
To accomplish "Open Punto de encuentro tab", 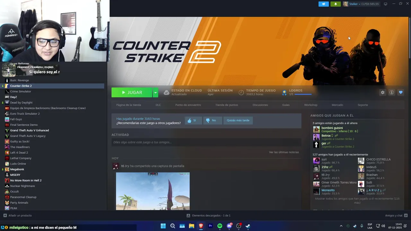I will point(188,105).
